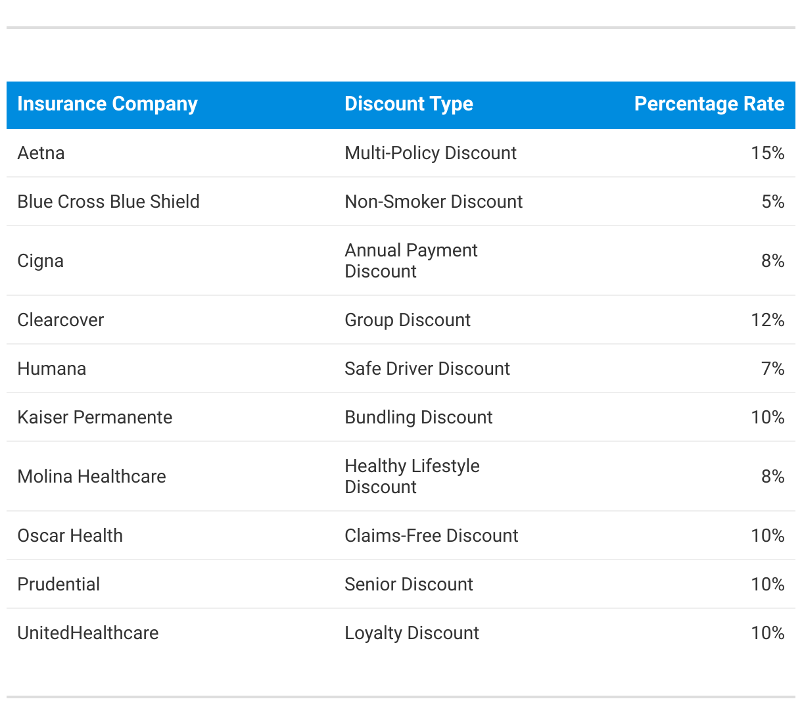Click the Multi-Policy Discount cell
Image resolution: width=802 pixels, height=718 pixels.
click(x=431, y=153)
